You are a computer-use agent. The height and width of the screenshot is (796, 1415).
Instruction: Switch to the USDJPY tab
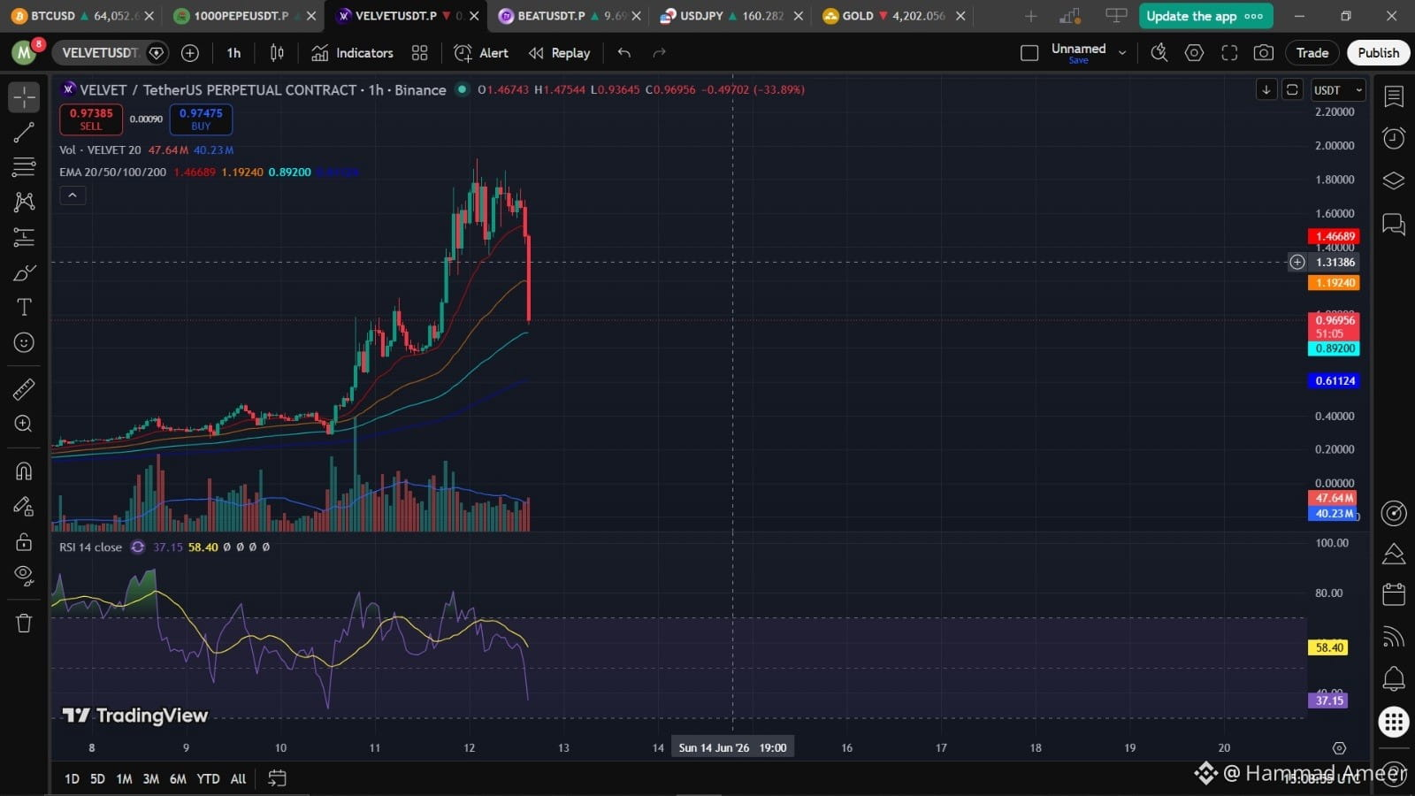731,16
